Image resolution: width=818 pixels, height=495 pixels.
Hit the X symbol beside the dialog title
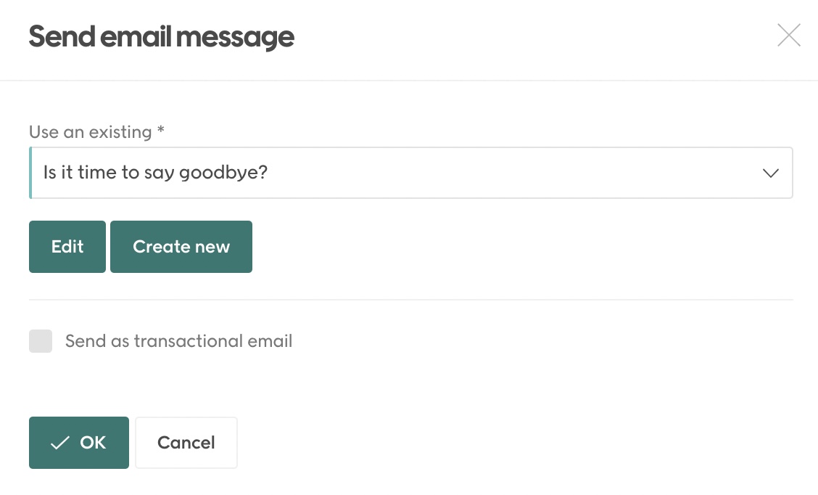[x=789, y=35]
